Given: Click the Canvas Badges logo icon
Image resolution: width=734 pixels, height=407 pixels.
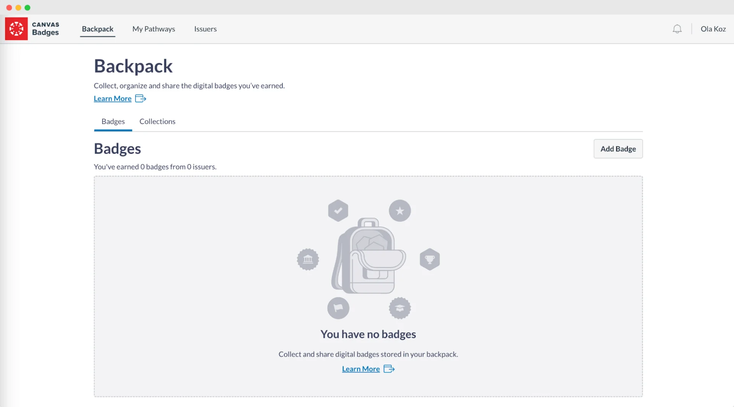Looking at the screenshot, I should (x=16, y=29).
